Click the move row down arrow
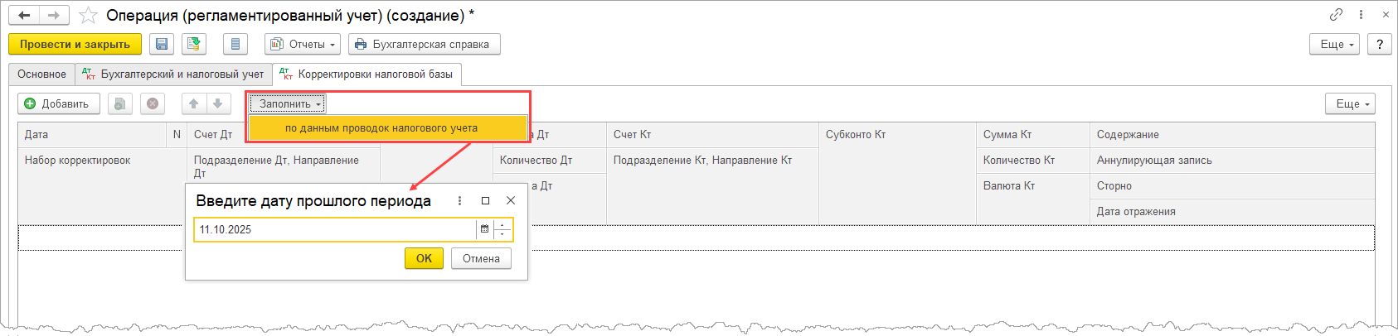The width and height of the screenshot is (1398, 336). (x=217, y=103)
